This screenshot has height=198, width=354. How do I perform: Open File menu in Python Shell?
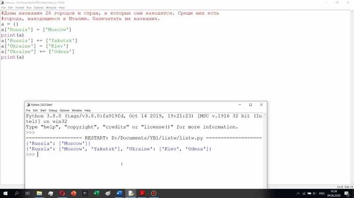coord(28,111)
